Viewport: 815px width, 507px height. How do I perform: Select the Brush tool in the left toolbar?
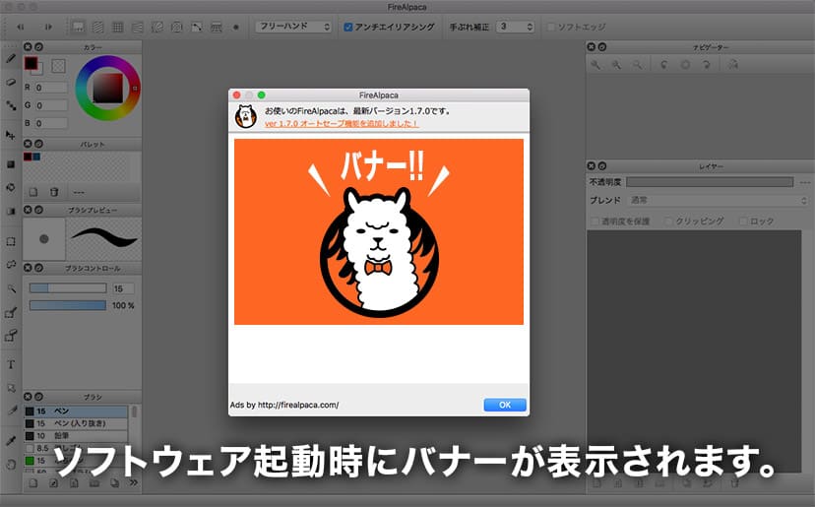(x=11, y=58)
